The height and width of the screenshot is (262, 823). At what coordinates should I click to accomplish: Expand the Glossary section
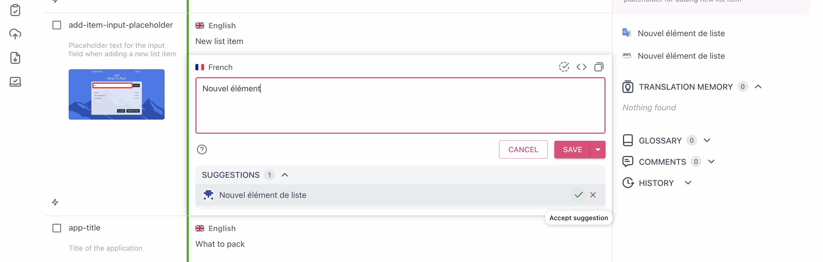pyautogui.click(x=707, y=140)
